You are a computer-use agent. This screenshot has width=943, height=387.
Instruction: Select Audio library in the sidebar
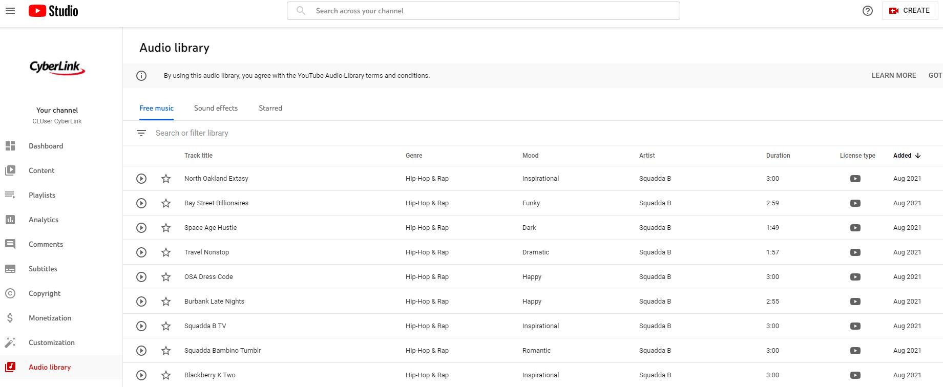click(61, 367)
